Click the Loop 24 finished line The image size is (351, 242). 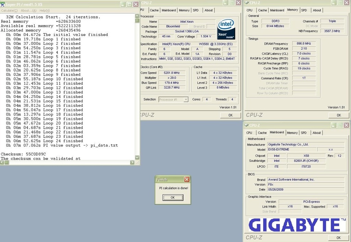coord(45,141)
